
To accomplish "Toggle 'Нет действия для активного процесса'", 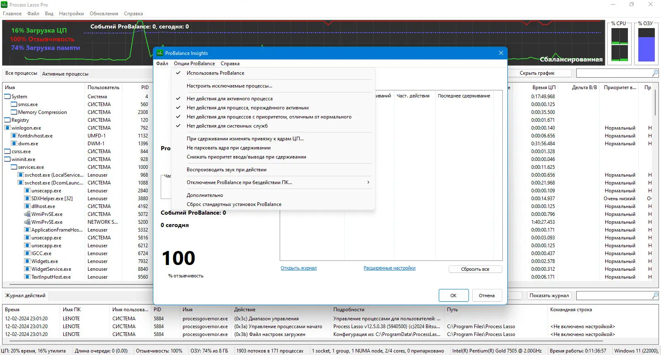I will pos(273,99).
